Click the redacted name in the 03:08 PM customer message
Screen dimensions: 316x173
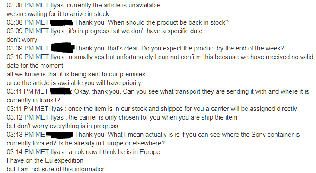point(62,22)
